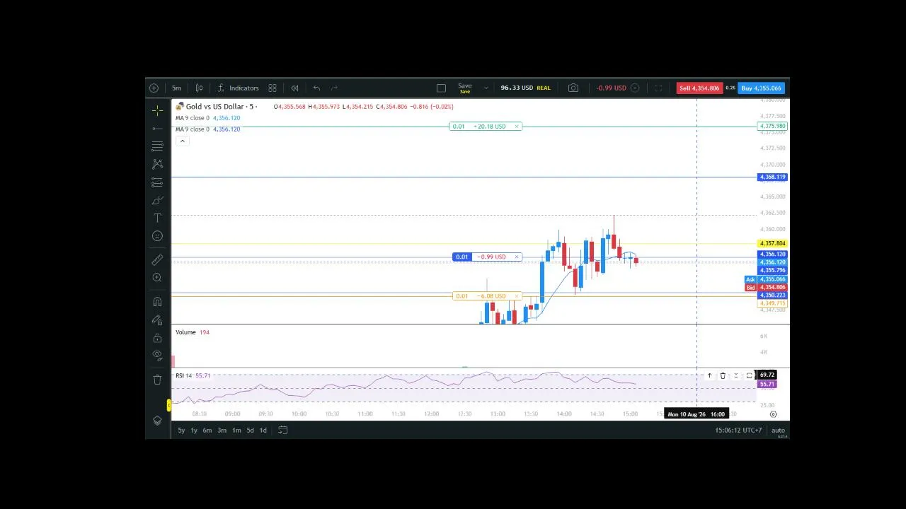Screen dimensions: 906x509
Task: Click the Volume 194 indicator label
Action: point(193,332)
